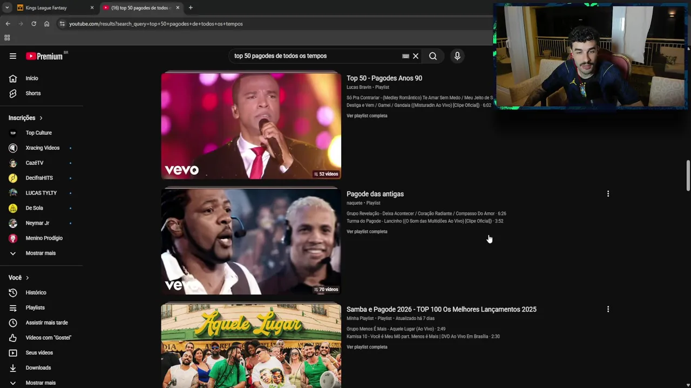Open more options for Pagode das antigas
The height and width of the screenshot is (388, 691).
[x=608, y=194]
